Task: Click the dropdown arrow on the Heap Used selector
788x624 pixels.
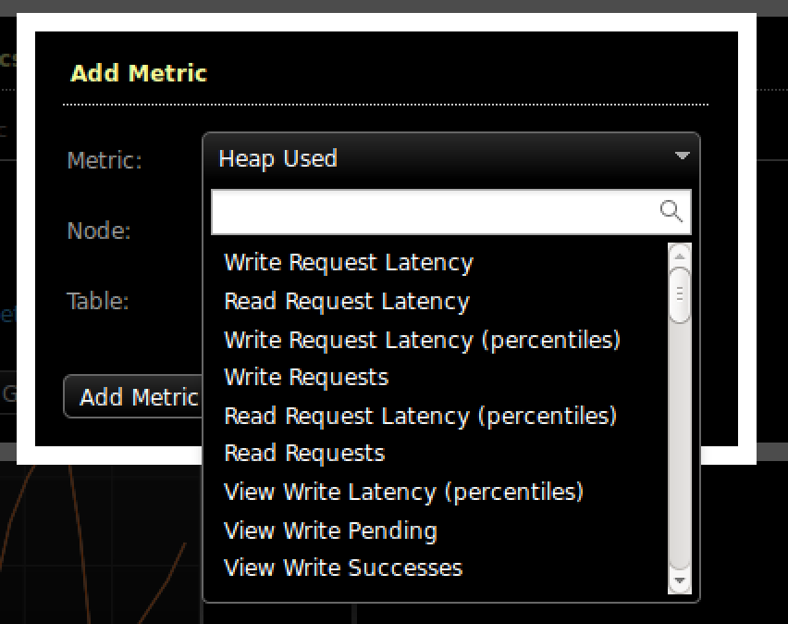Action: click(682, 157)
